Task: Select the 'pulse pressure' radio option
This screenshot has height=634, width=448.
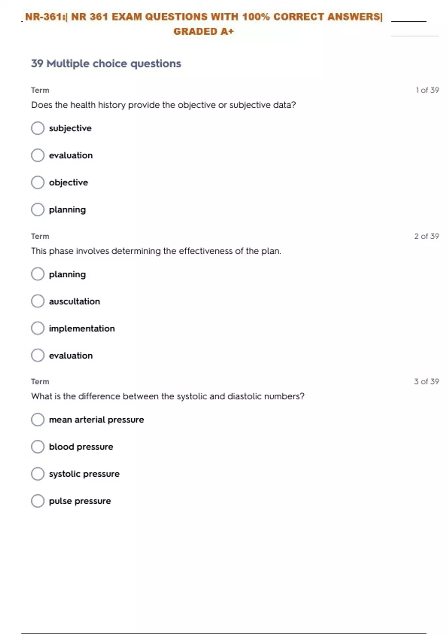Action: pyautogui.click(x=38, y=501)
